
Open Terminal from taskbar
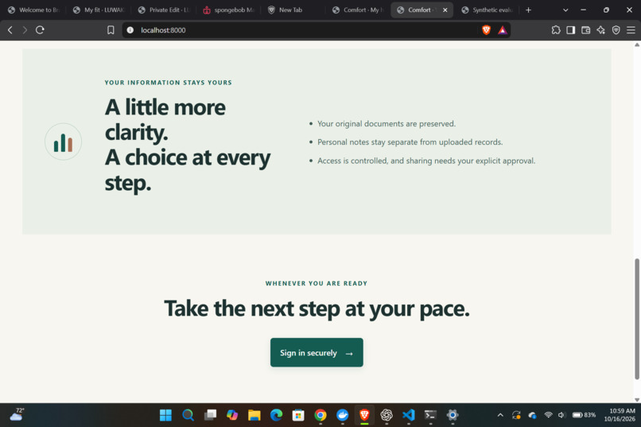tap(430, 415)
